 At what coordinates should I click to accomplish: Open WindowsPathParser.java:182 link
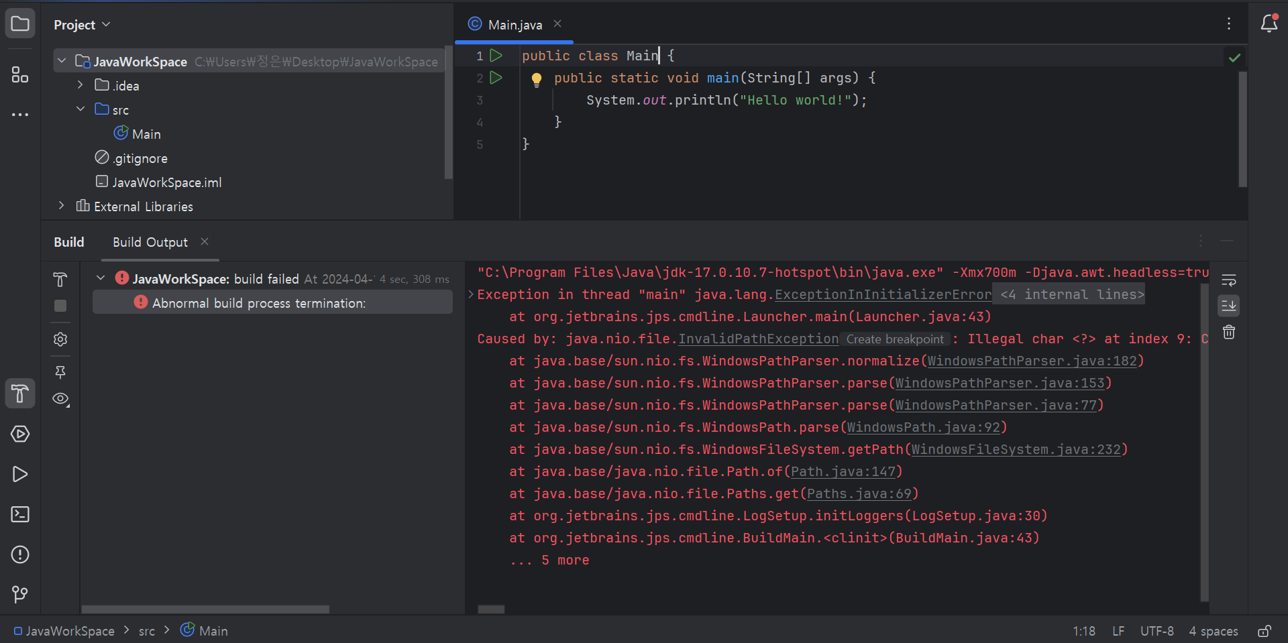[1032, 361]
